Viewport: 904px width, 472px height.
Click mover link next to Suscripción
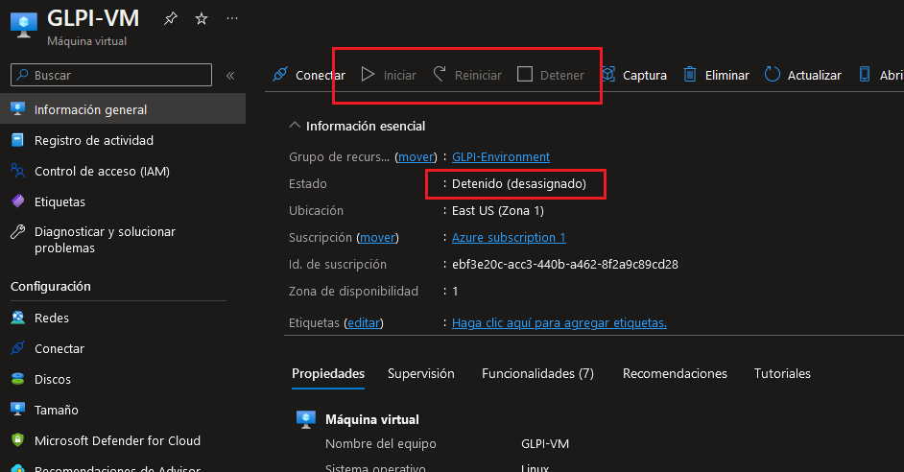coord(378,238)
